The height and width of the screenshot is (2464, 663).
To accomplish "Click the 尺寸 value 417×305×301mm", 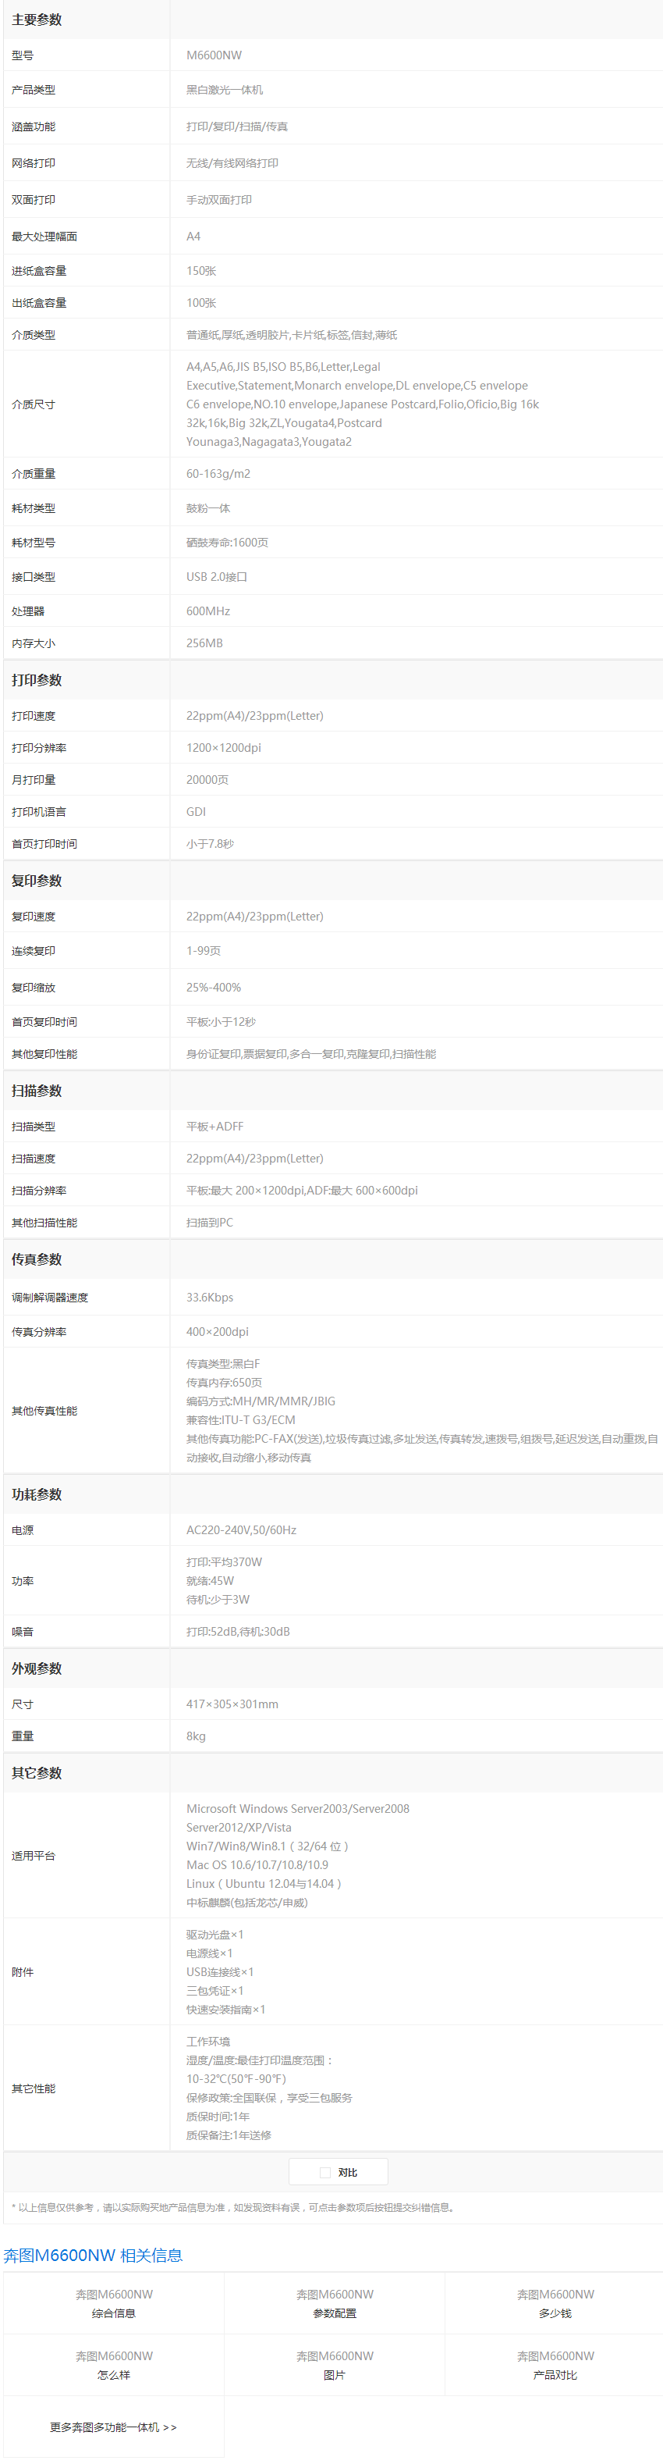I will (x=232, y=1704).
